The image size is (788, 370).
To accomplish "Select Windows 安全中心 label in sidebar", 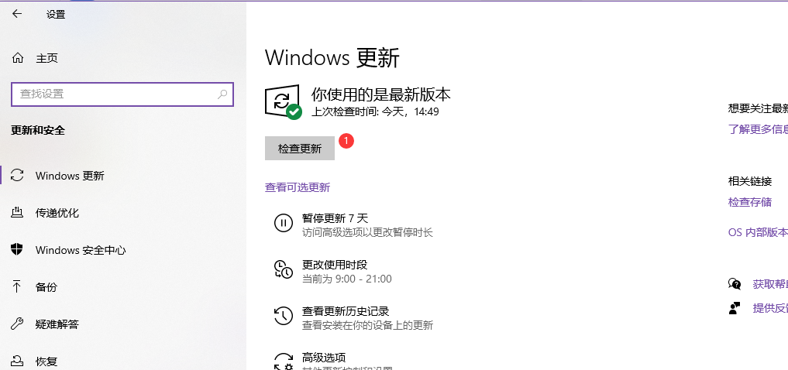I will point(81,250).
